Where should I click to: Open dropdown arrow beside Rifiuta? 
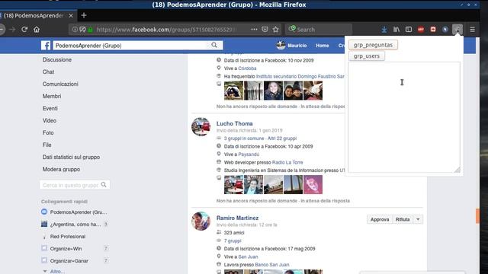click(x=418, y=219)
